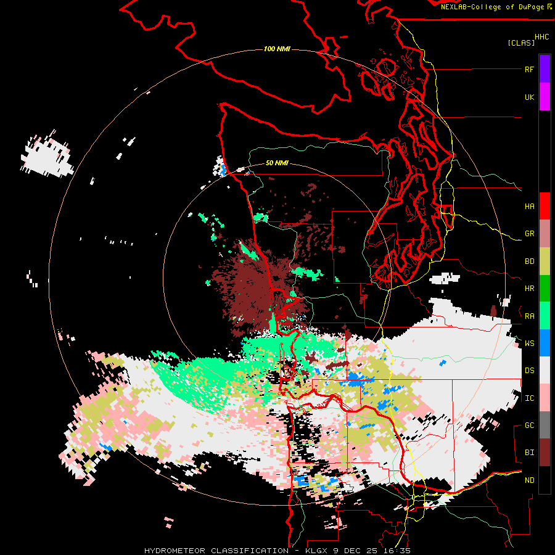Click the mint green RA legend swatch

(x=545, y=316)
